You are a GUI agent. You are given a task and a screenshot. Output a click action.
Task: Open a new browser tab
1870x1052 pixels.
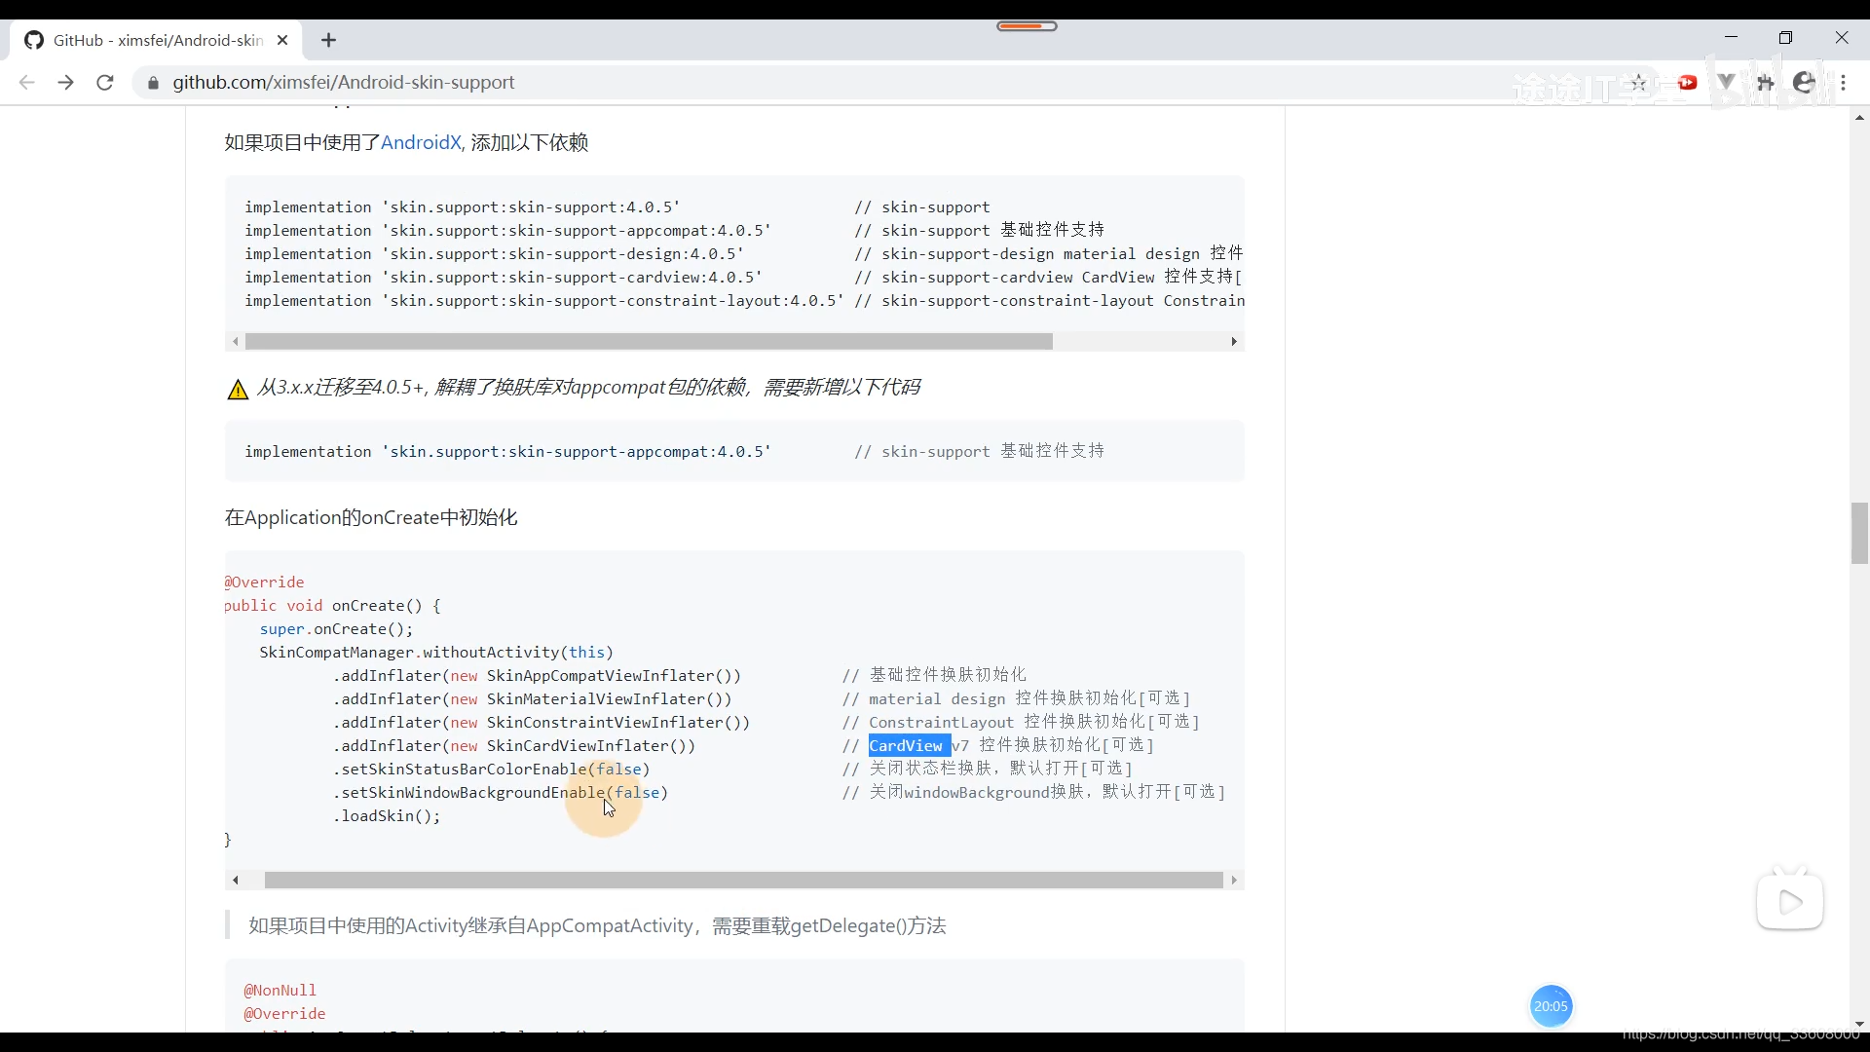pyautogui.click(x=329, y=40)
